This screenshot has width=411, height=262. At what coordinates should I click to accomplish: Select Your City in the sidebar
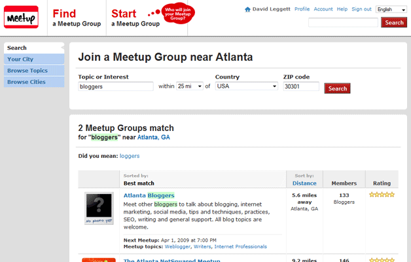[x=34, y=59]
